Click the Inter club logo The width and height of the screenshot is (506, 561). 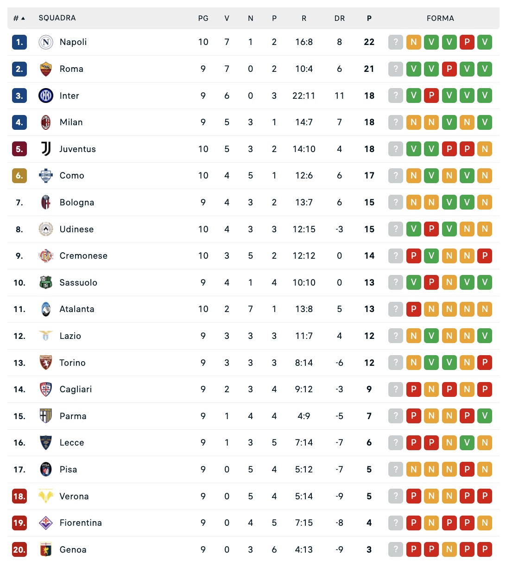pos(46,96)
